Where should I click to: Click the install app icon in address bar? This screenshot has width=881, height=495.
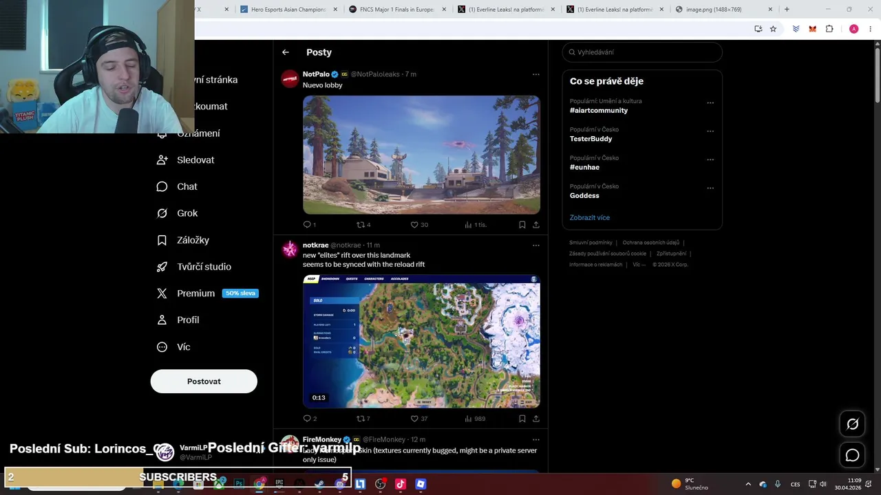[x=758, y=29]
